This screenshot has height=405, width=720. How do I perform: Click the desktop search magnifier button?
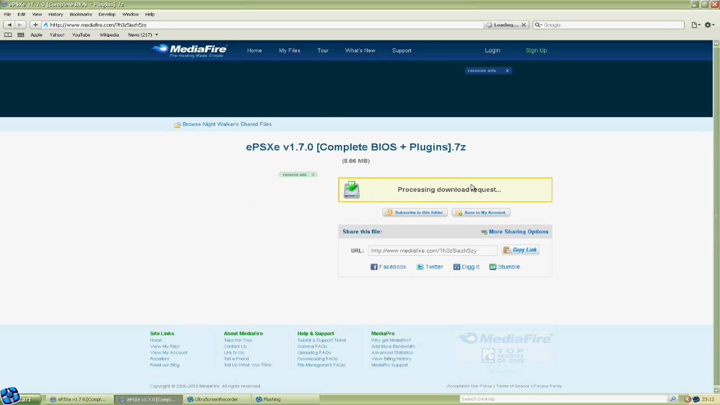click(x=673, y=399)
